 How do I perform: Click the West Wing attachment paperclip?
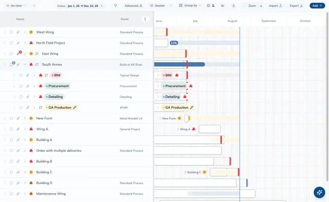click(18, 32)
